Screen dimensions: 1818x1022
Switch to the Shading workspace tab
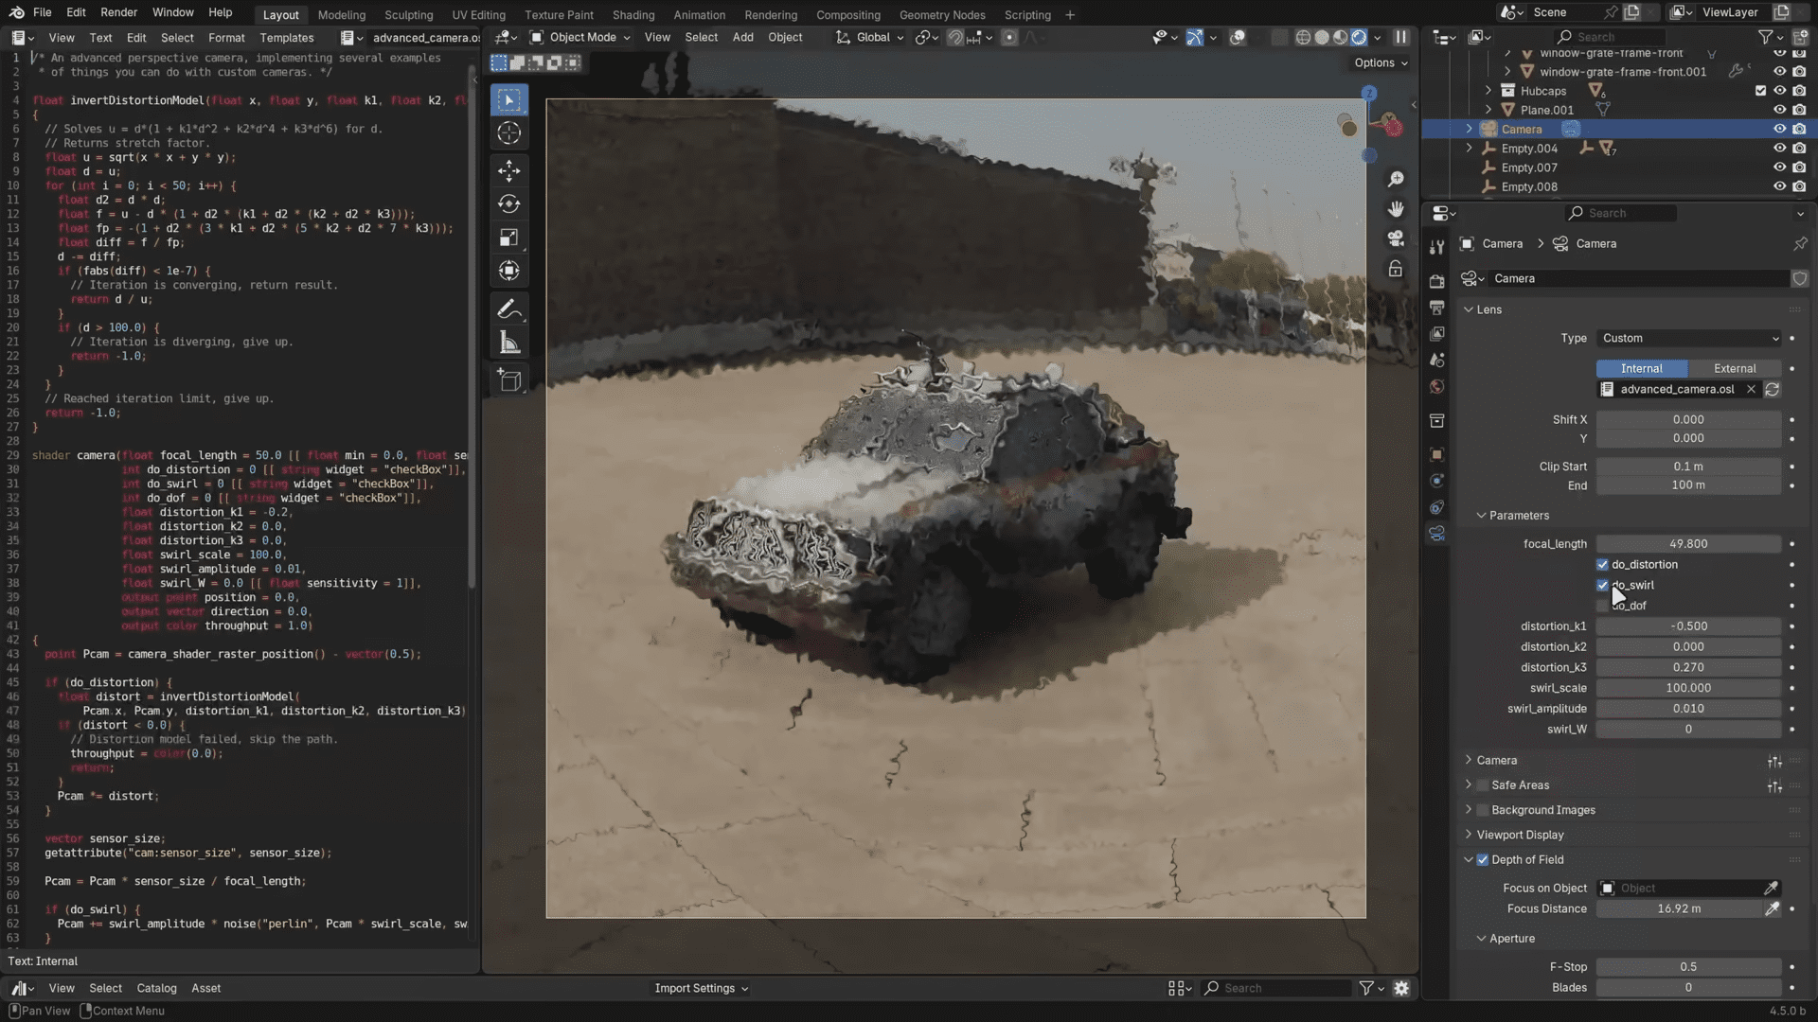coord(633,14)
